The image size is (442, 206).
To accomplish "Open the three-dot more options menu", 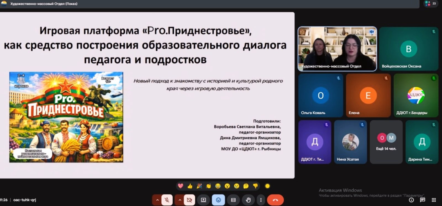I will (261, 200).
